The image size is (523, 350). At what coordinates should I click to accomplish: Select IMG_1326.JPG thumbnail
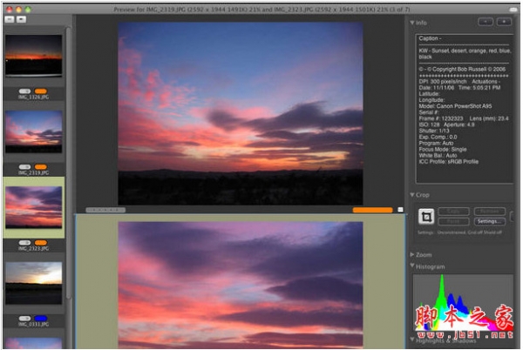pyautogui.click(x=34, y=56)
